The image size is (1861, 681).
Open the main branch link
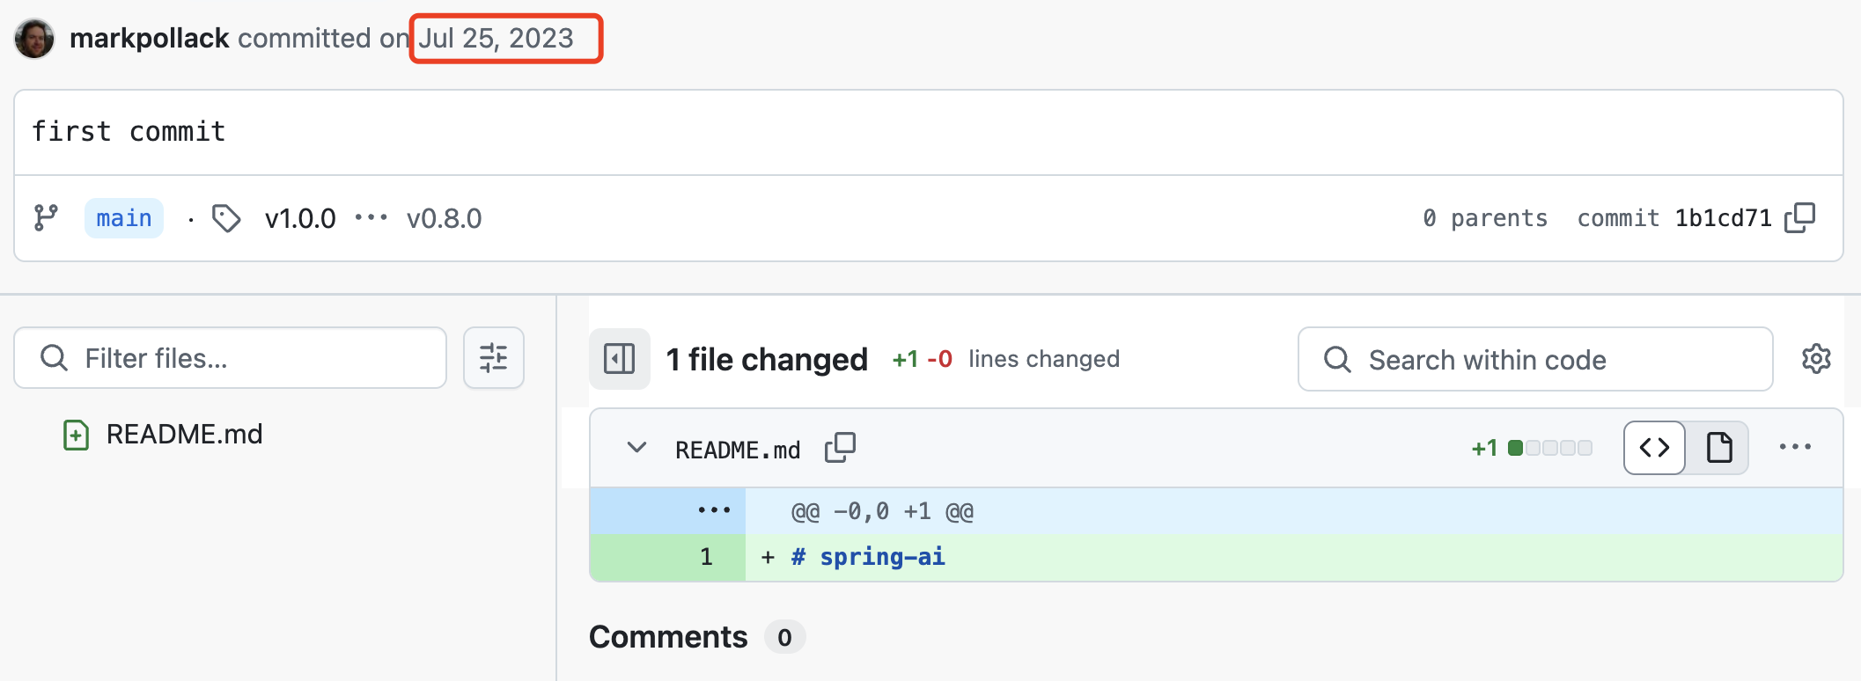124,218
